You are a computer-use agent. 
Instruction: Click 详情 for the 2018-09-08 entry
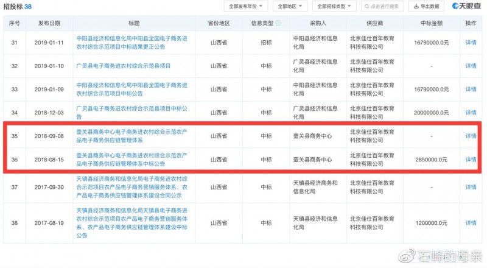pyautogui.click(x=471, y=136)
